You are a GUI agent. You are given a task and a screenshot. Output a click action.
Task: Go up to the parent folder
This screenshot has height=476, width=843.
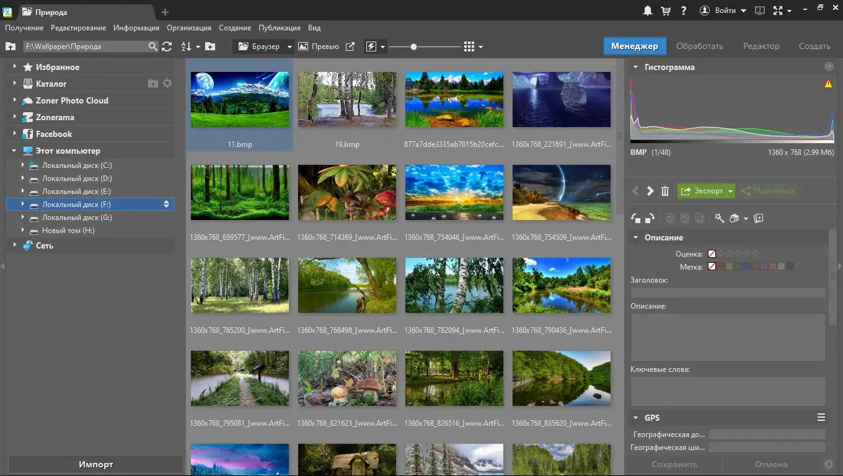pyautogui.click(x=10, y=46)
